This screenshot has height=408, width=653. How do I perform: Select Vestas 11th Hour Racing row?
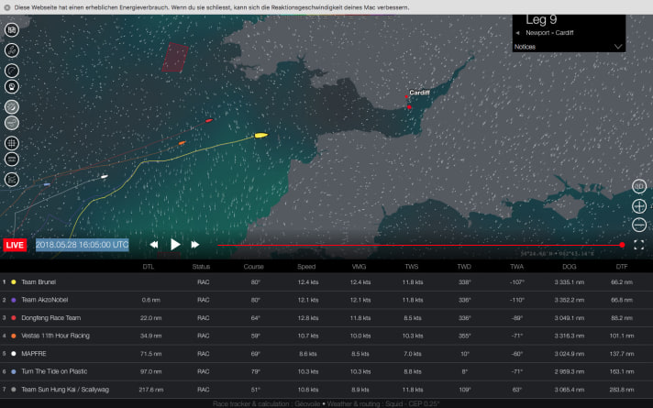coord(326,336)
